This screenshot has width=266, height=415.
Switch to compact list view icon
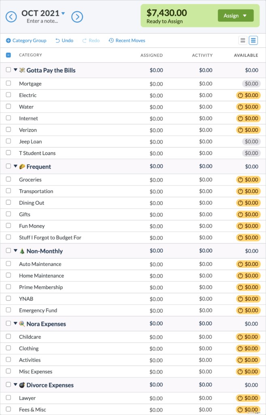tap(243, 41)
